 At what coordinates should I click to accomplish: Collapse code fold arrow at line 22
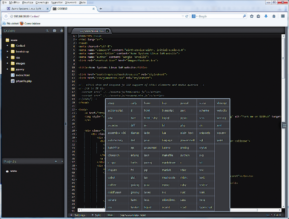(x=76, y=110)
